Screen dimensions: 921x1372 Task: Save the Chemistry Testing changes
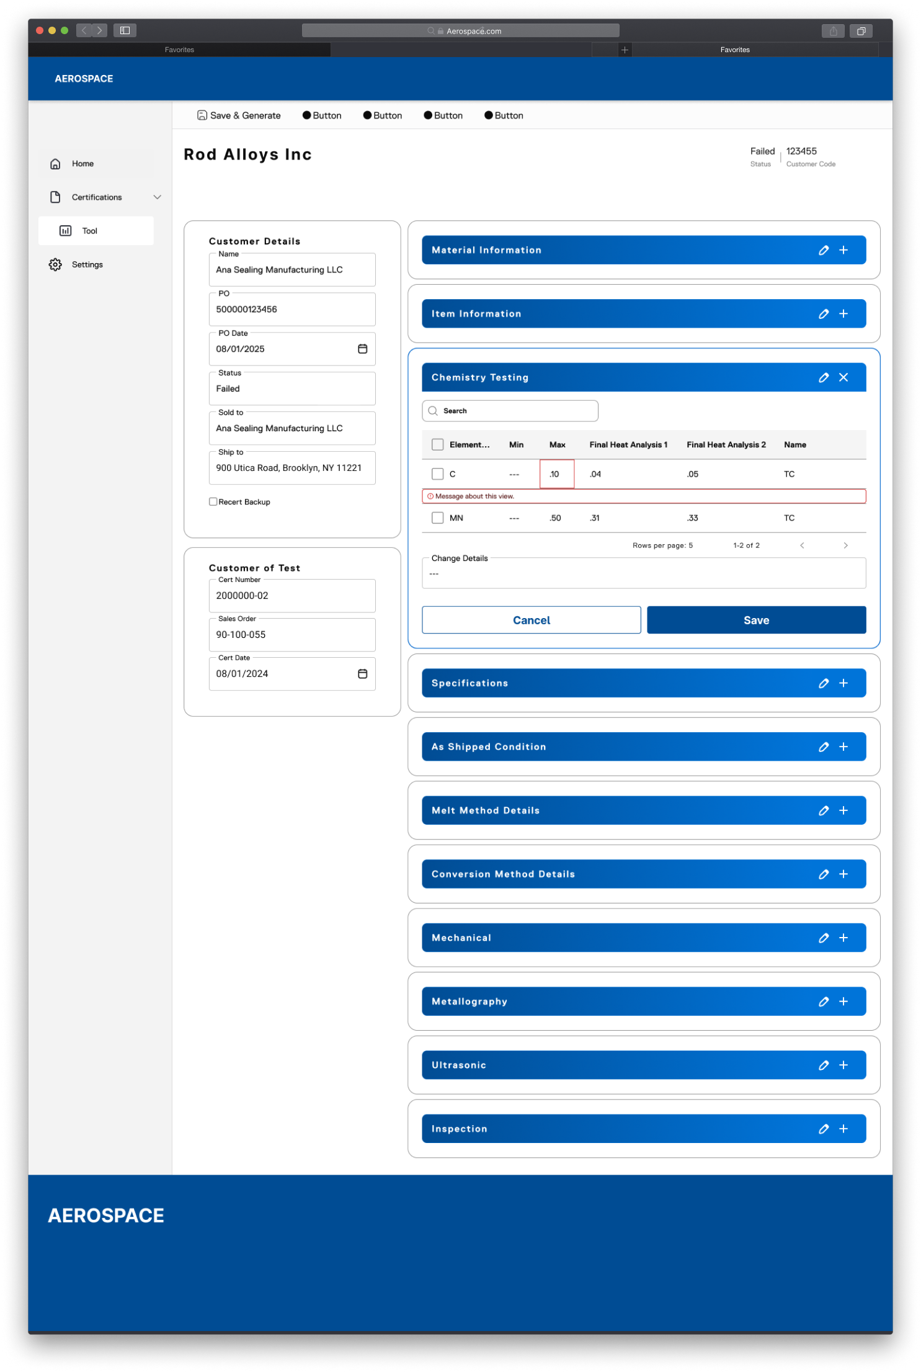pyautogui.click(x=756, y=620)
